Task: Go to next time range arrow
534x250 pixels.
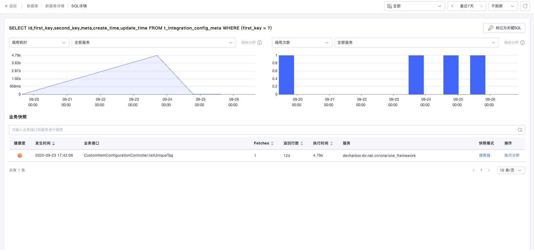Action: point(481,6)
